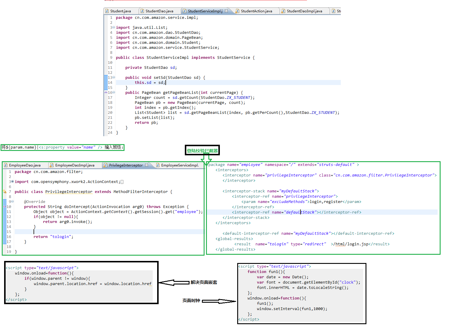The width and height of the screenshot is (450, 328).
Task: Click the 'return "tologin";' line
Action: coord(53,237)
